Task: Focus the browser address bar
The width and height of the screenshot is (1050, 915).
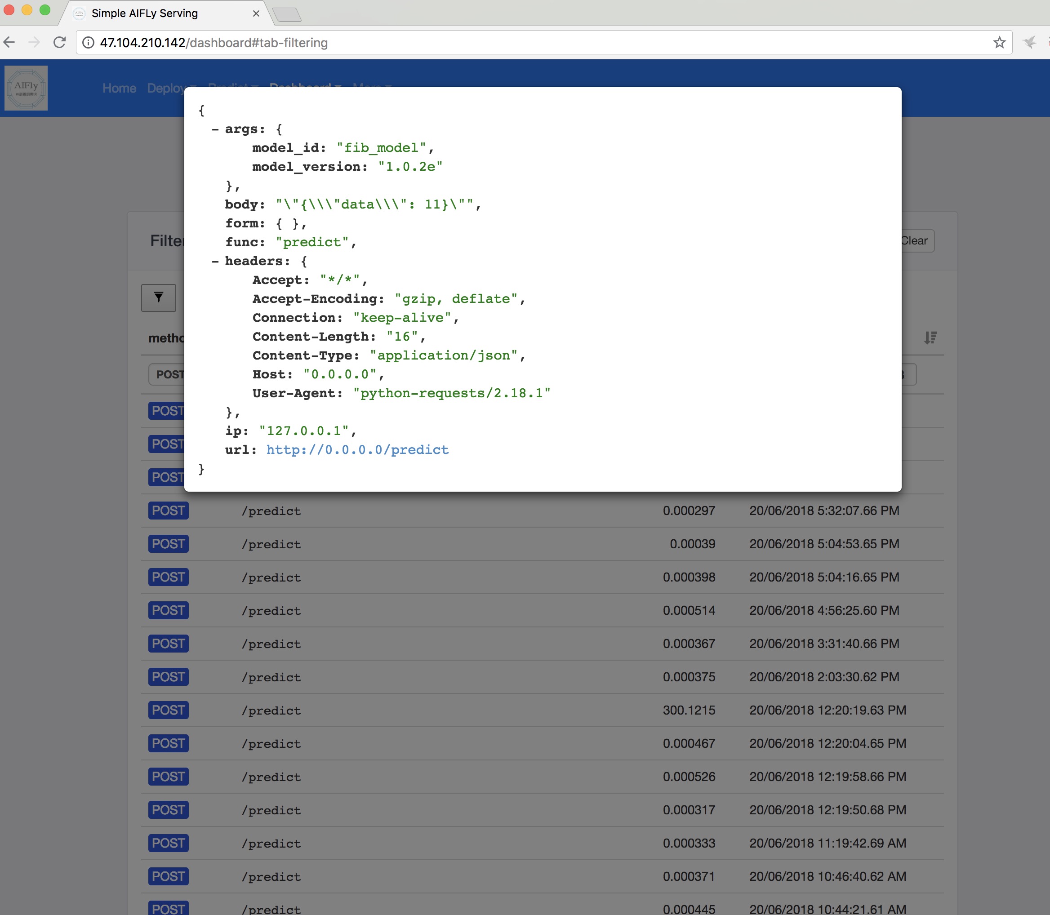Action: pyautogui.click(x=511, y=42)
